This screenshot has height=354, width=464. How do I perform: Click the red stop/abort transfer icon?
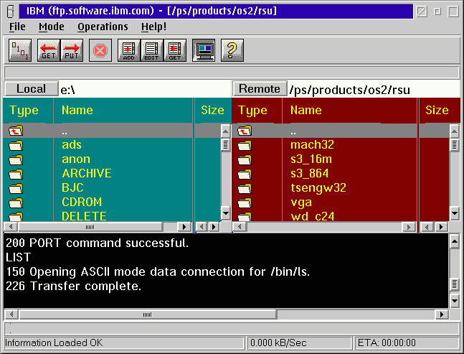[x=100, y=50]
